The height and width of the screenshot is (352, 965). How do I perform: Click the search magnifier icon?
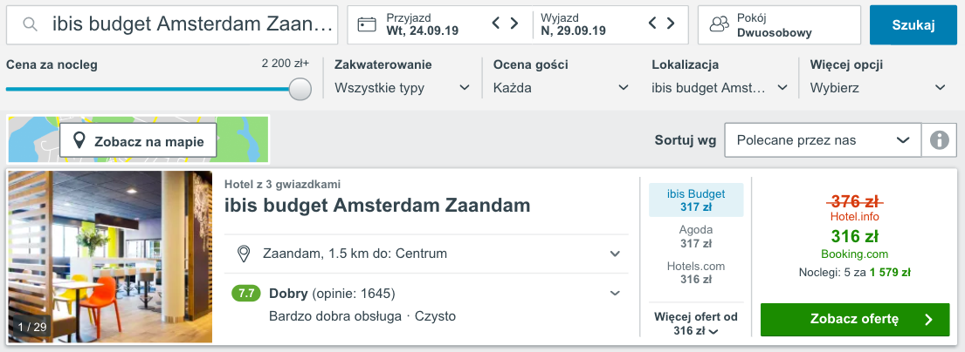coord(31,25)
